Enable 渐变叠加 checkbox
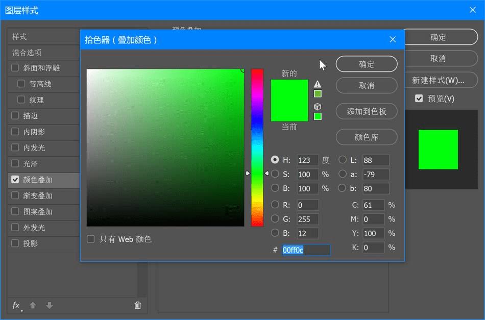Image resolution: width=485 pixels, height=320 pixels. point(15,195)
